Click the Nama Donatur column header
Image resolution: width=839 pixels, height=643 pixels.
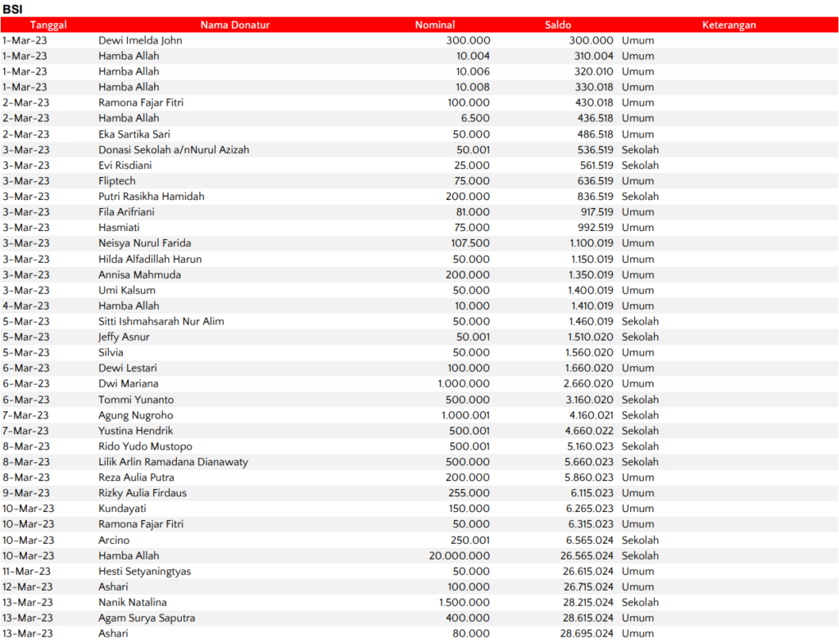coord(235,25)
